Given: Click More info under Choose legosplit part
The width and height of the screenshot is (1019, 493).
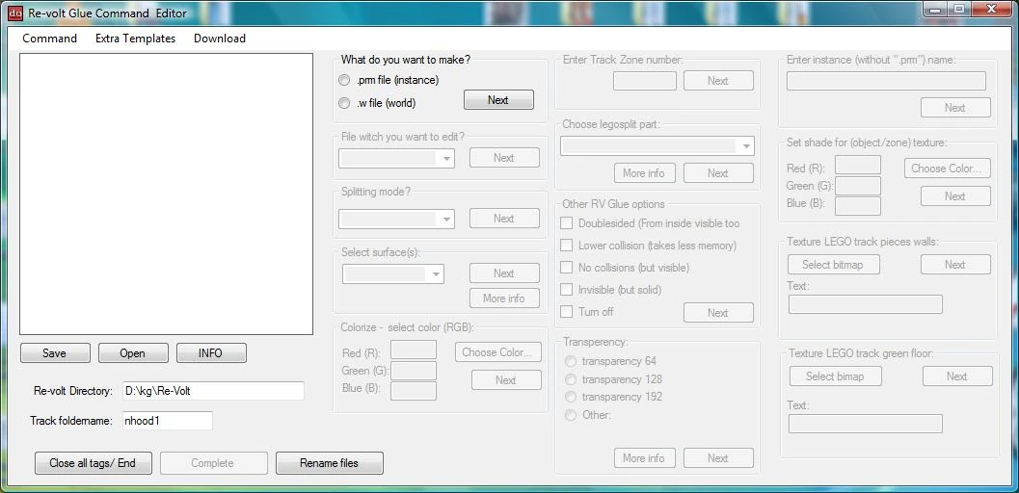Looking at the screenshot, I should (x=645, y=173).
